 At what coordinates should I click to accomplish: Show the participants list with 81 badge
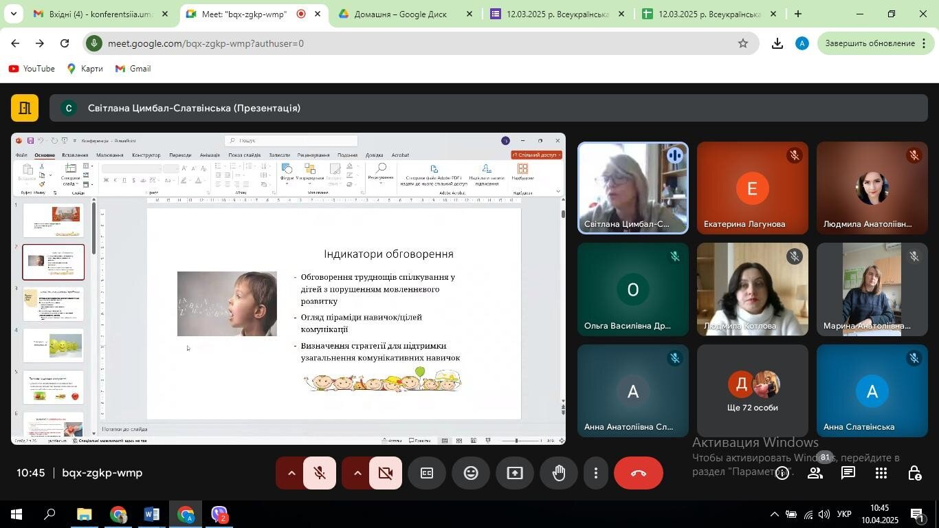click(x=816, y=473)
